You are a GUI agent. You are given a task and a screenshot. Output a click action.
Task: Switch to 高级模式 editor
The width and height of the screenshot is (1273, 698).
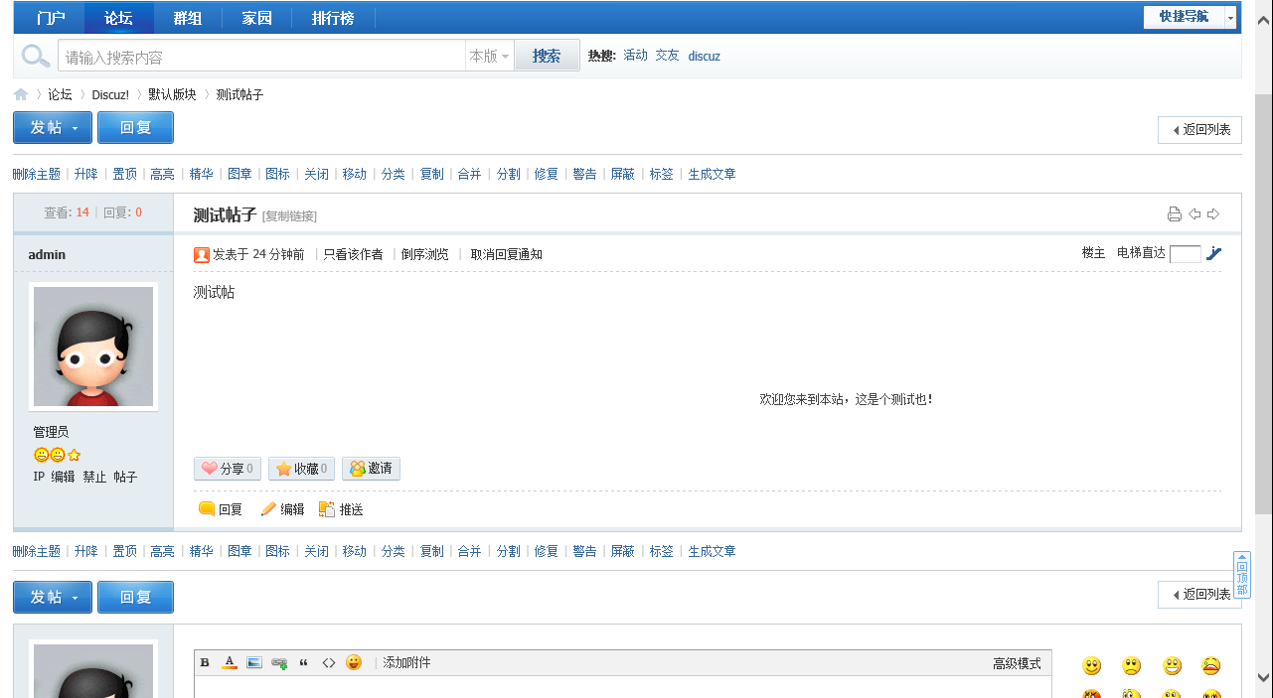(1017, 663)
